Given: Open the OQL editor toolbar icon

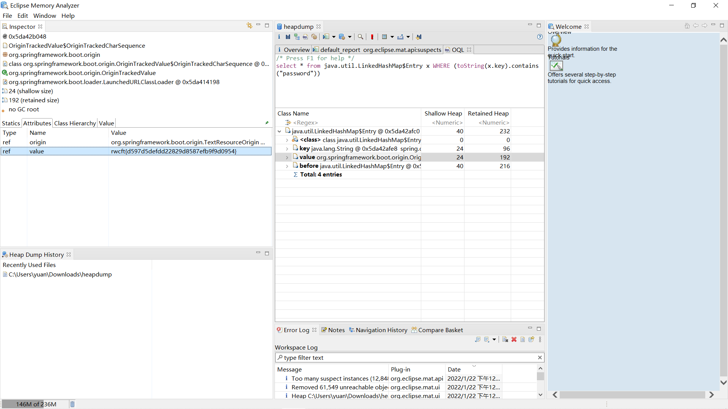Looking at the screenshot, I should [305, 37].
